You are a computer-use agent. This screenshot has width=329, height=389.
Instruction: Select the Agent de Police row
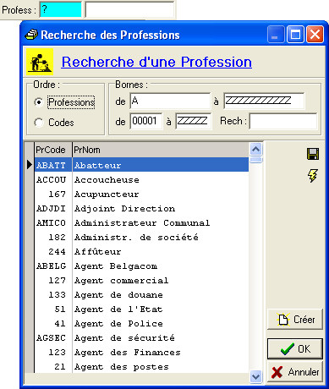click(141, 323)
